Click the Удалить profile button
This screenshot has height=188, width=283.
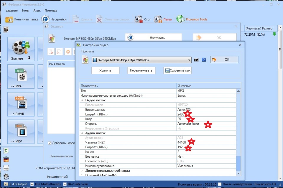pyautogui.click(x=105, y=70)
